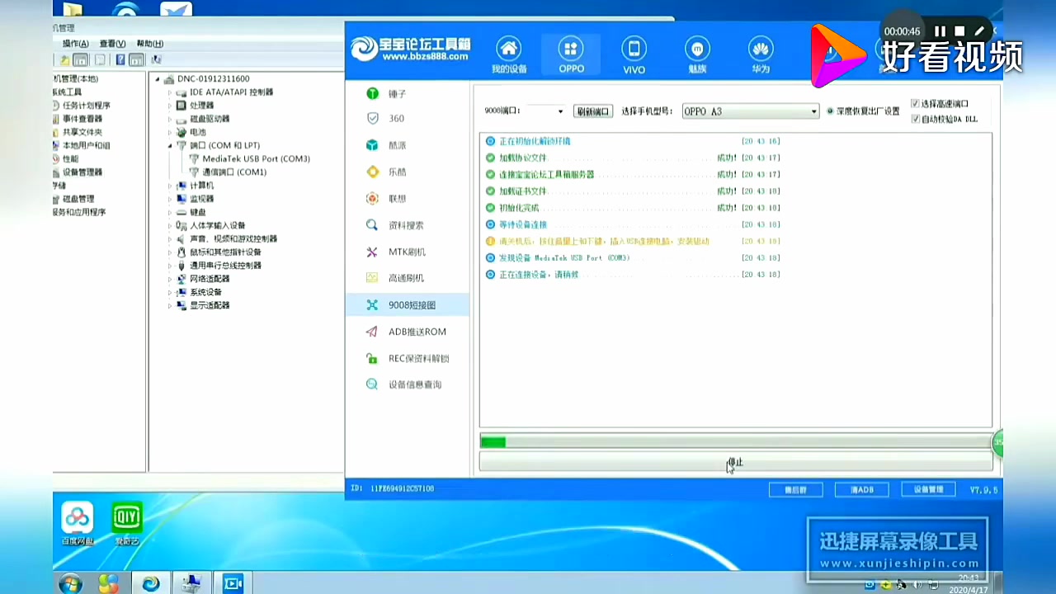The image size is (1056, 594).
Task: Select 网络适配器 in device tree
Action: click(x=203, y=279)
